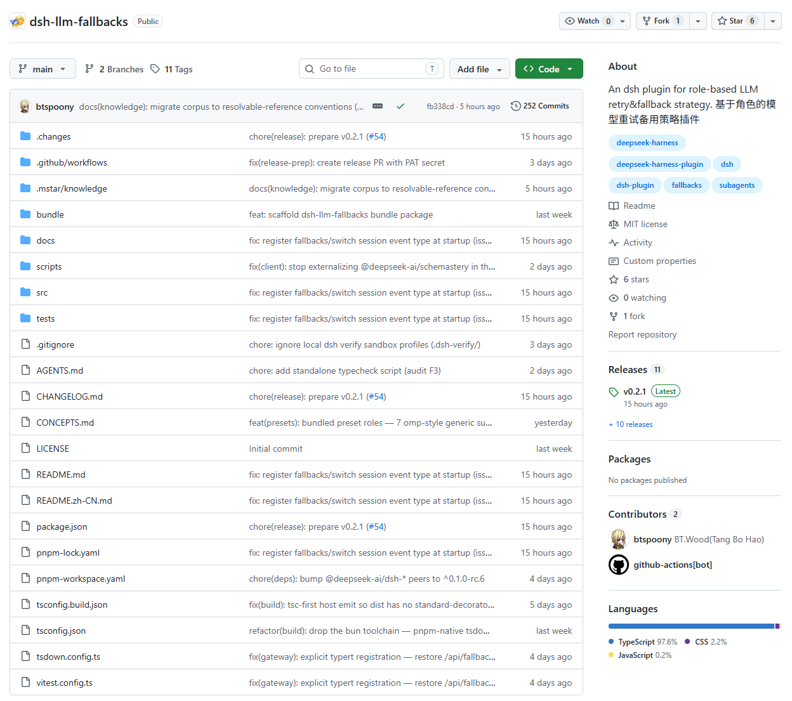
Task: Select the deepseek-harness-plugin topic
Action: coord(659,164)
